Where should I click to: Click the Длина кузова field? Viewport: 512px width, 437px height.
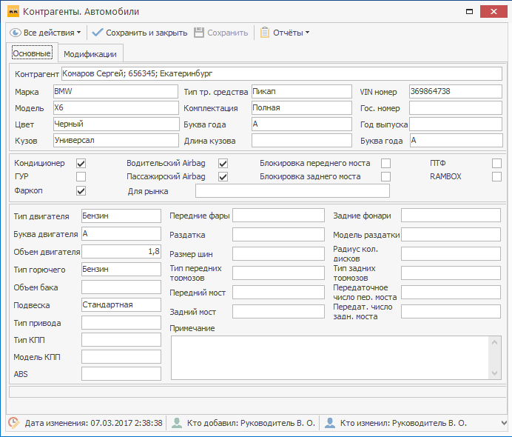(x=301, y=141)
